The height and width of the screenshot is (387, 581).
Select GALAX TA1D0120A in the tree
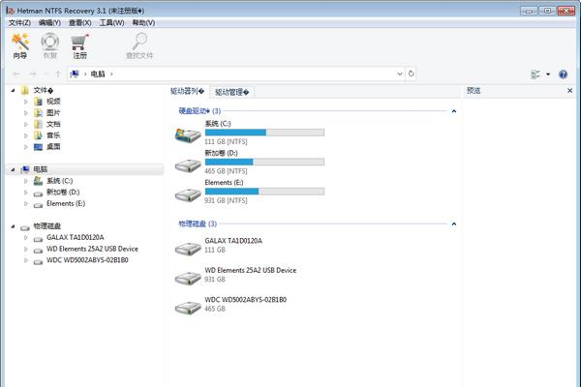tap(76, 237)
